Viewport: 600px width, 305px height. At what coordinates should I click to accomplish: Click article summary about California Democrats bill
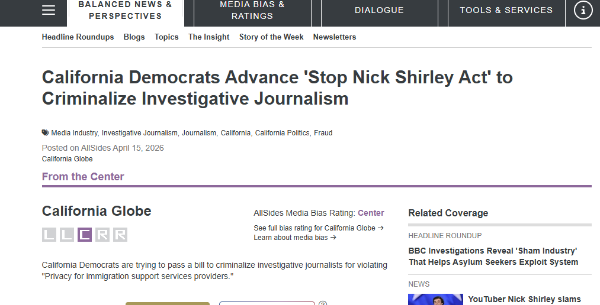tap(214, 271)
